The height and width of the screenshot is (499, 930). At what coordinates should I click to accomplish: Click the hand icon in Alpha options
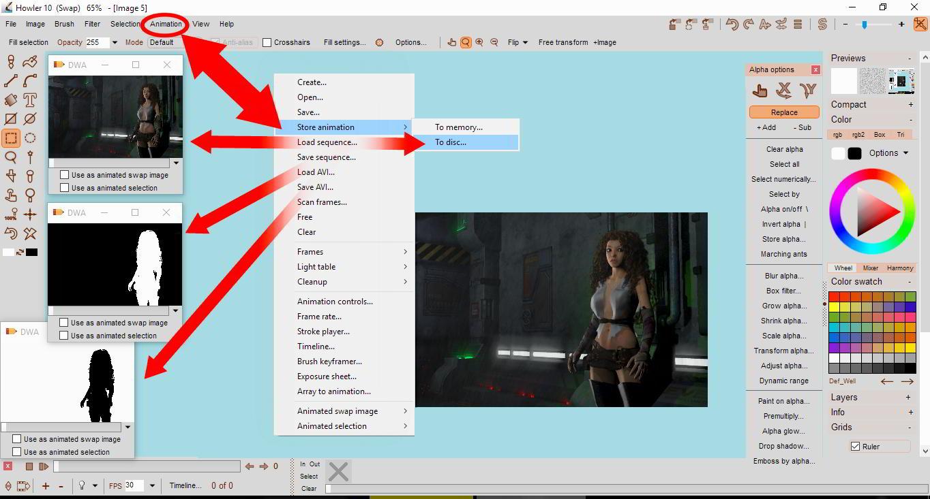click(x=760, y=90)
